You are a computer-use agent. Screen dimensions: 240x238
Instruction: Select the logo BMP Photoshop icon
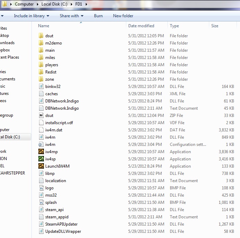[41, 188]
